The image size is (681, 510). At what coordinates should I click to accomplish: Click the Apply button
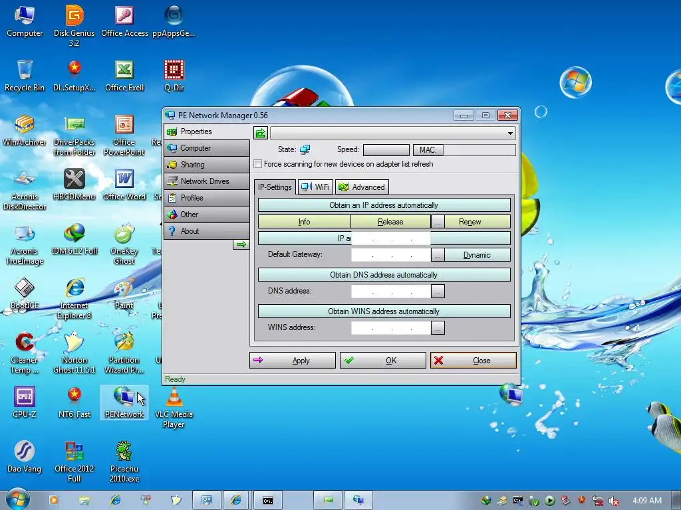point(293,361)
